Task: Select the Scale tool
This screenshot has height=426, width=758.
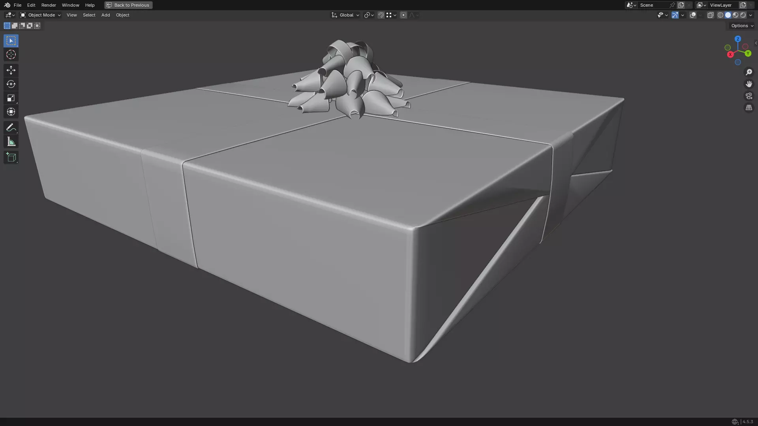Action: 11,98
